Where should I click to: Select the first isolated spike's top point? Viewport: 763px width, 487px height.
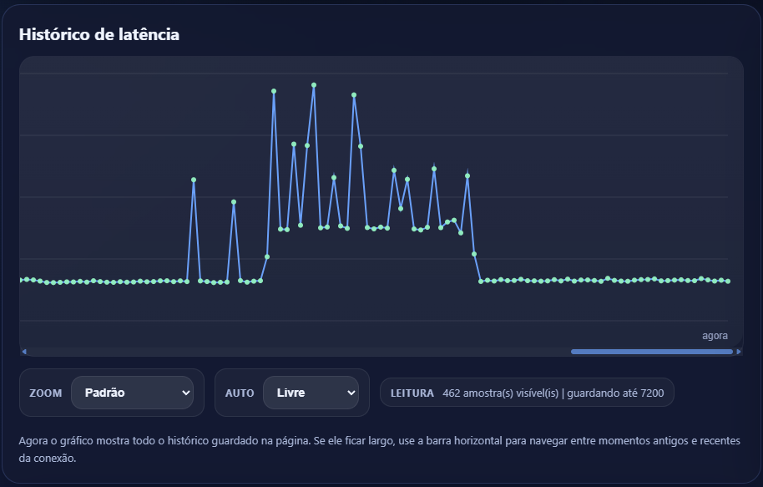click(194, 180)
